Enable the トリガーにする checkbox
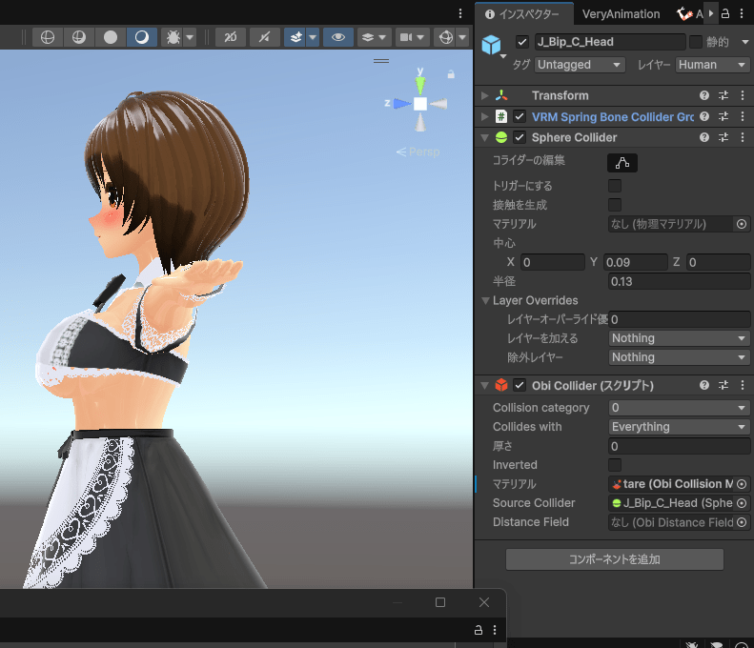This screenshot has height=648, width=754. 615,186
